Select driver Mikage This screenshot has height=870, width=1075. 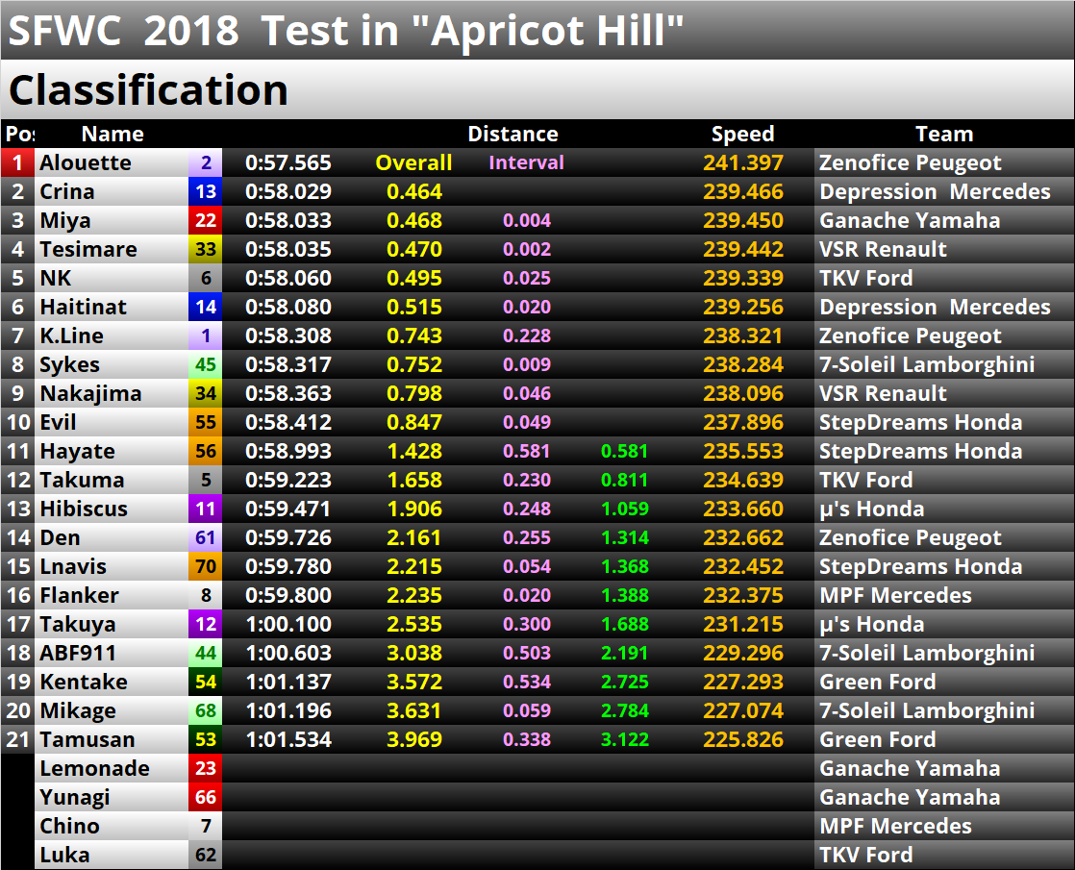(x=78, y=710)
